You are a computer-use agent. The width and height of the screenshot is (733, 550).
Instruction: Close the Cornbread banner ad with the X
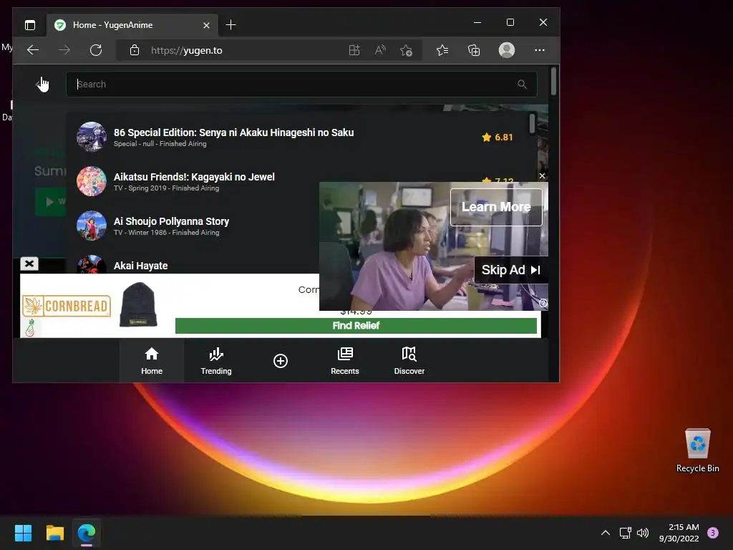29,264
